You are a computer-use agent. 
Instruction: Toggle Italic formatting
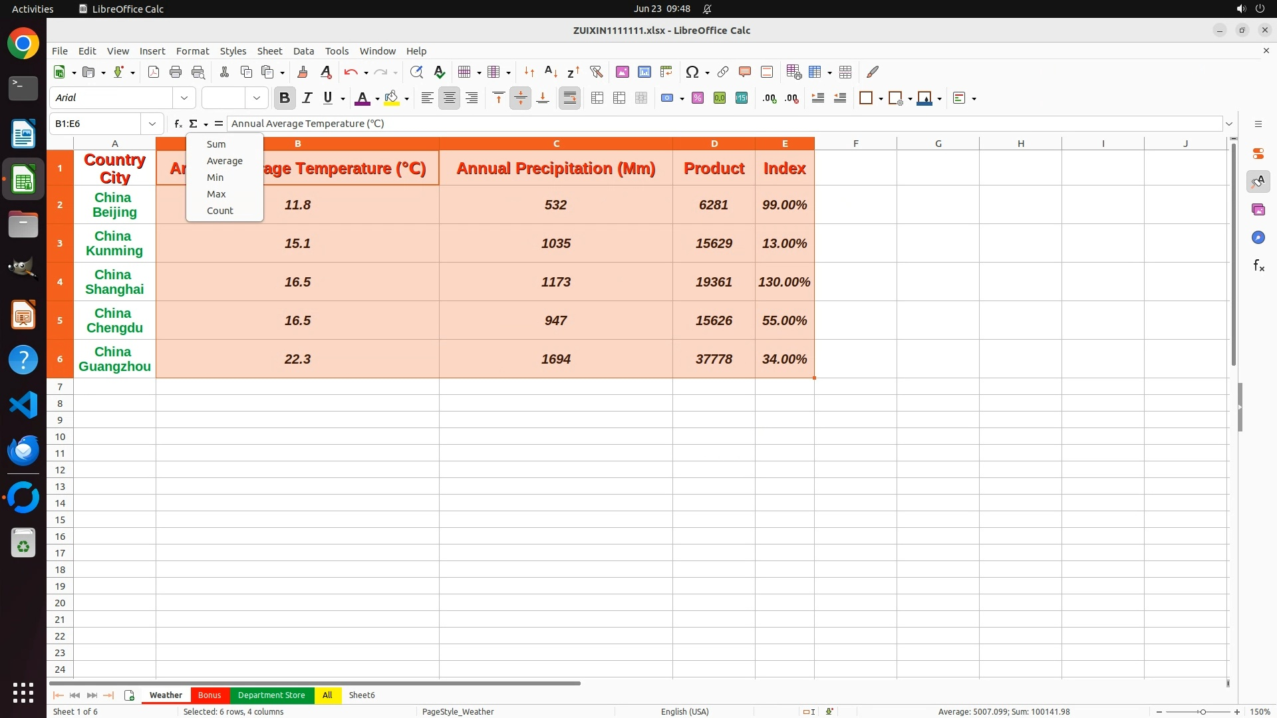307,98
